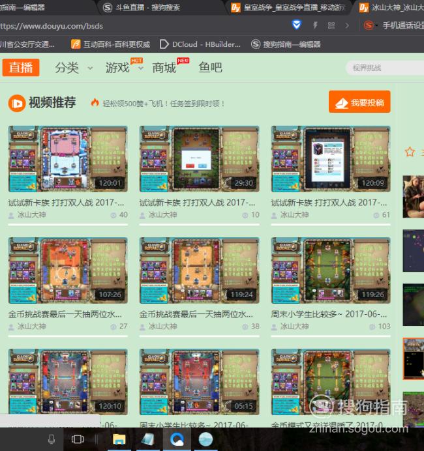Open the sidebar thumbnail showing a blonde woman

click(414, 196)
